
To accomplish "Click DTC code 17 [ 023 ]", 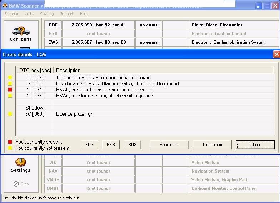I will pyautogui.click(x=35, y=83).
